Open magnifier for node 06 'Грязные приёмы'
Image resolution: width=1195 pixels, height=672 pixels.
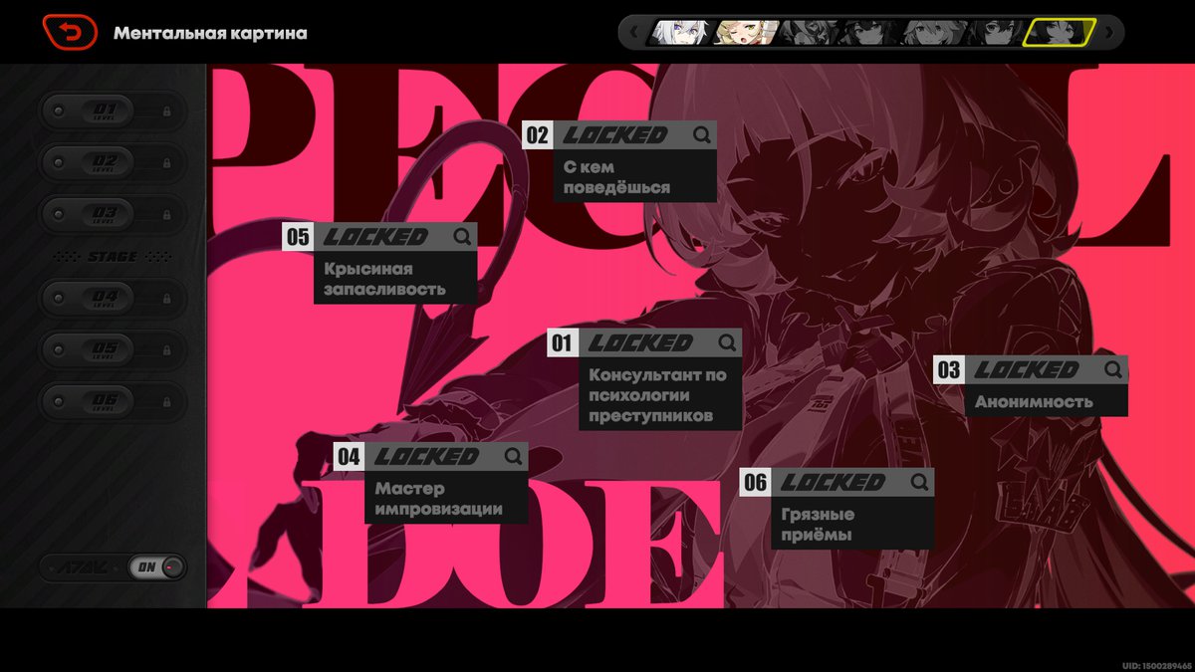coord(919,483)
